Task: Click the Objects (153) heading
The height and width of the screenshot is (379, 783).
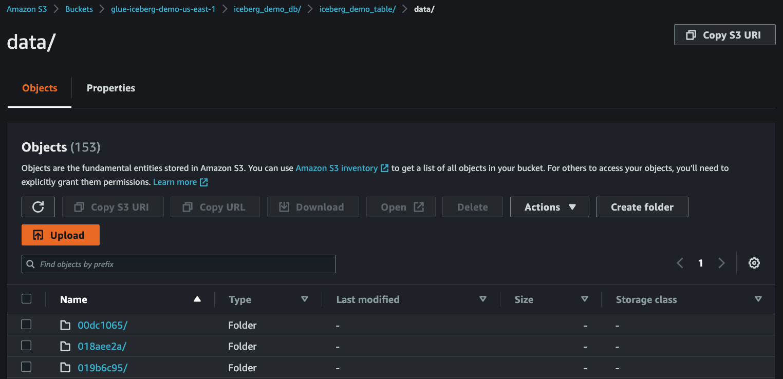Action: tap(61, 147)
